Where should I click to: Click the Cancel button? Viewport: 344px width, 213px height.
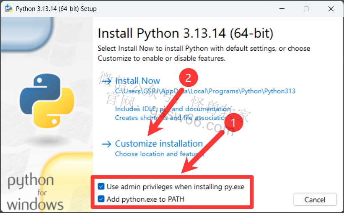point(315,200)
